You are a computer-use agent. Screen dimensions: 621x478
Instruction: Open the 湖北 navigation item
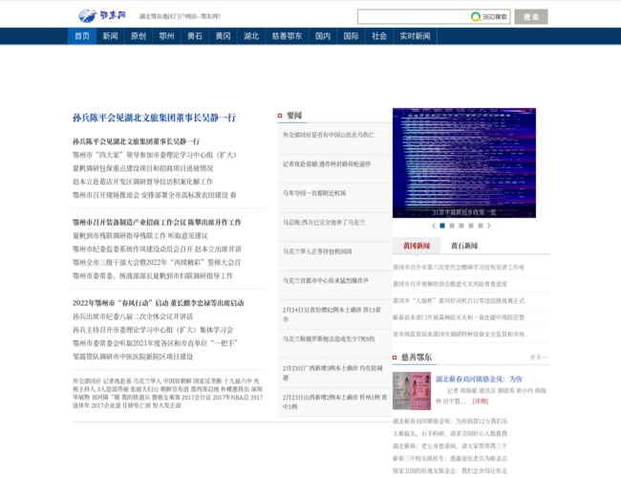(251, 36)
